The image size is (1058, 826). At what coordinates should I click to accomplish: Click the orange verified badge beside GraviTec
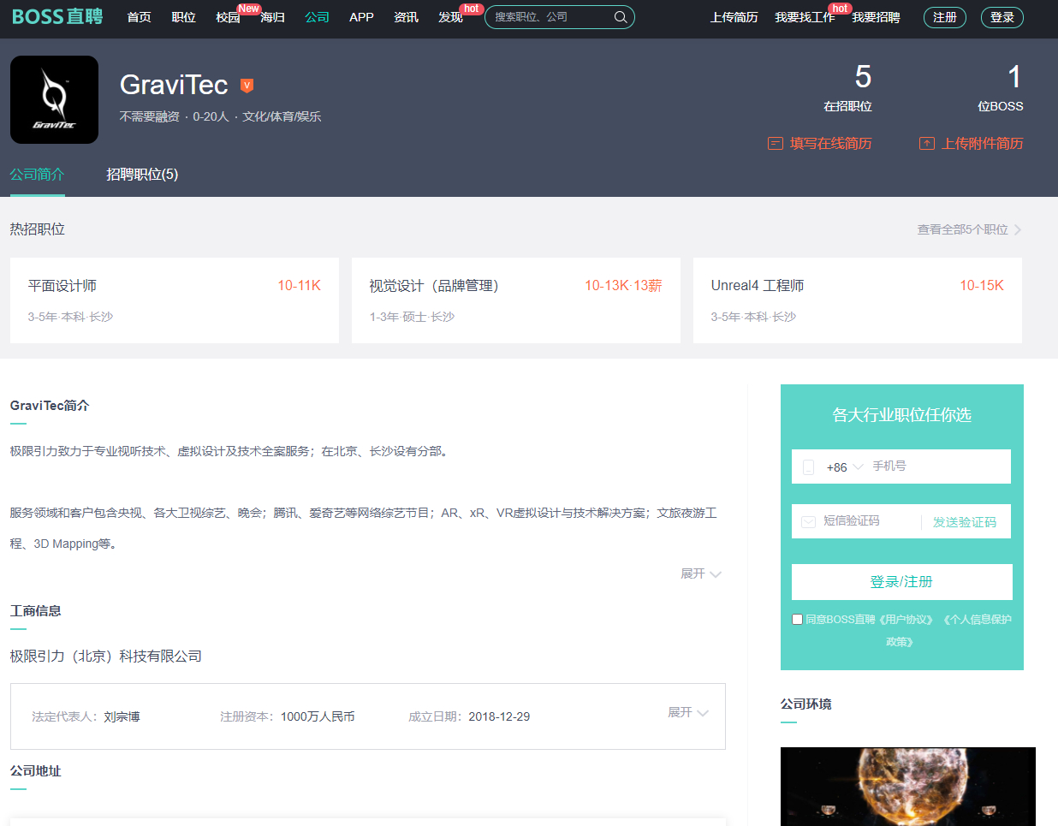[x=247, y=86]
